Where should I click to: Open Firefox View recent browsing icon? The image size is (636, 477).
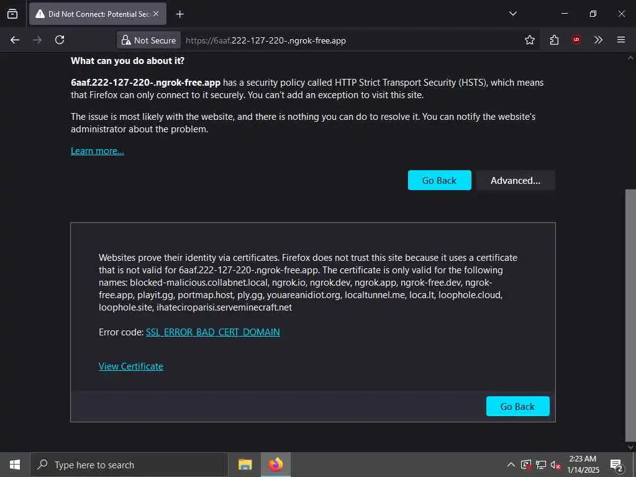pyautogui.click(x=12, y=14)
